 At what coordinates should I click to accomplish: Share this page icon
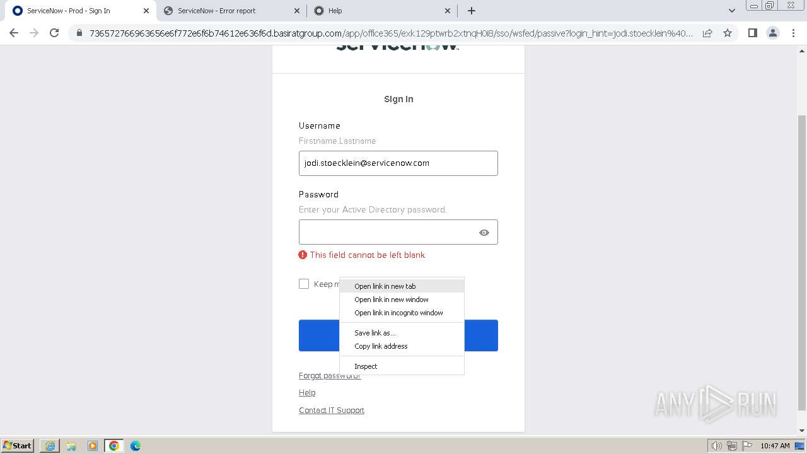point(707,33)
